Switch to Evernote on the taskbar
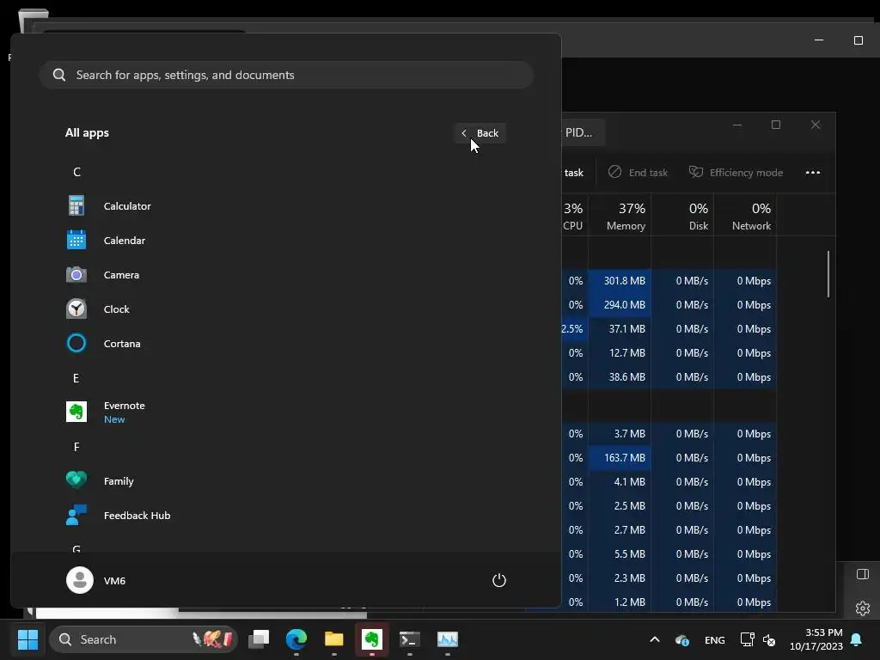 pos(371,639)
